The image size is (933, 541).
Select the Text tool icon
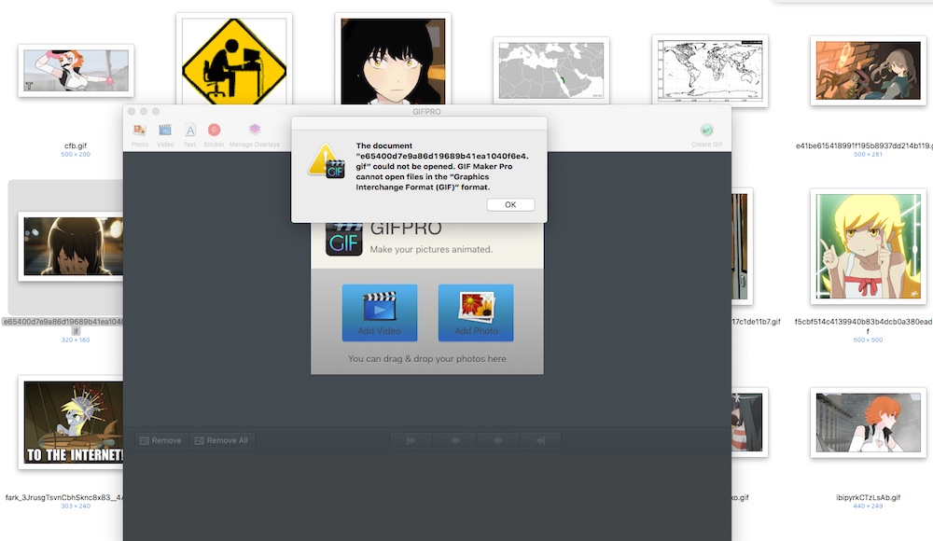189,131
